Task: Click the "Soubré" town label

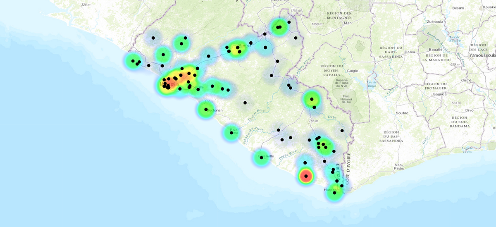Action: [x=402, y=113]
